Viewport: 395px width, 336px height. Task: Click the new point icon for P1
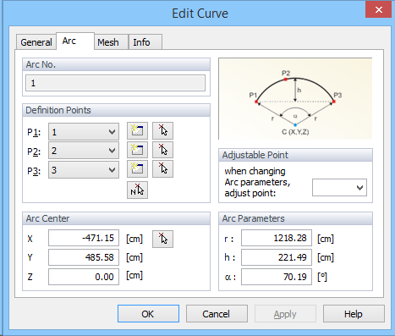click(137, 131)
